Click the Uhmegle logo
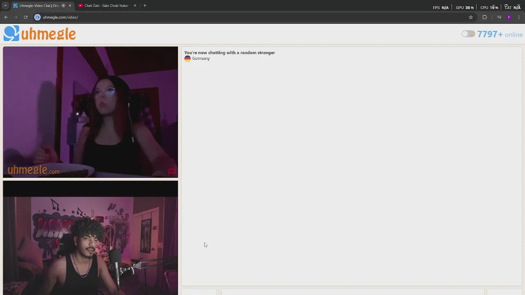Image resolution: width=525 pixels, height=295 pixels. 40,34
